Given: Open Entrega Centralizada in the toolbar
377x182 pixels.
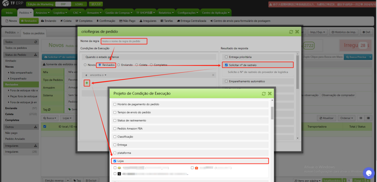Looking at the screenshot, I should click(x=192, y=21).
